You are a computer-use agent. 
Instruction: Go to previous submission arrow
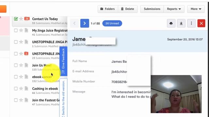point(74,23)
